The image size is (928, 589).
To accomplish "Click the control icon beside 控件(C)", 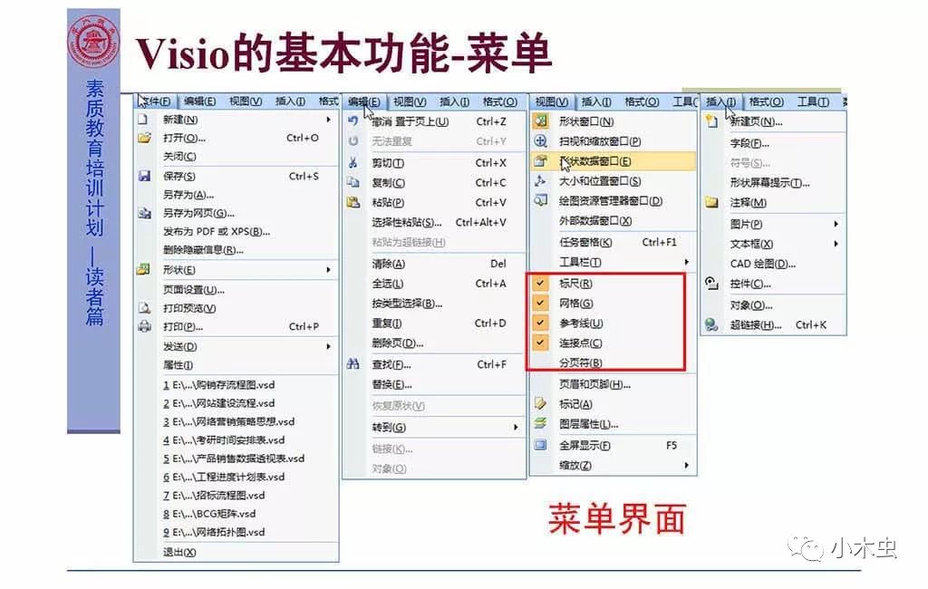I will tap(712, 284).
